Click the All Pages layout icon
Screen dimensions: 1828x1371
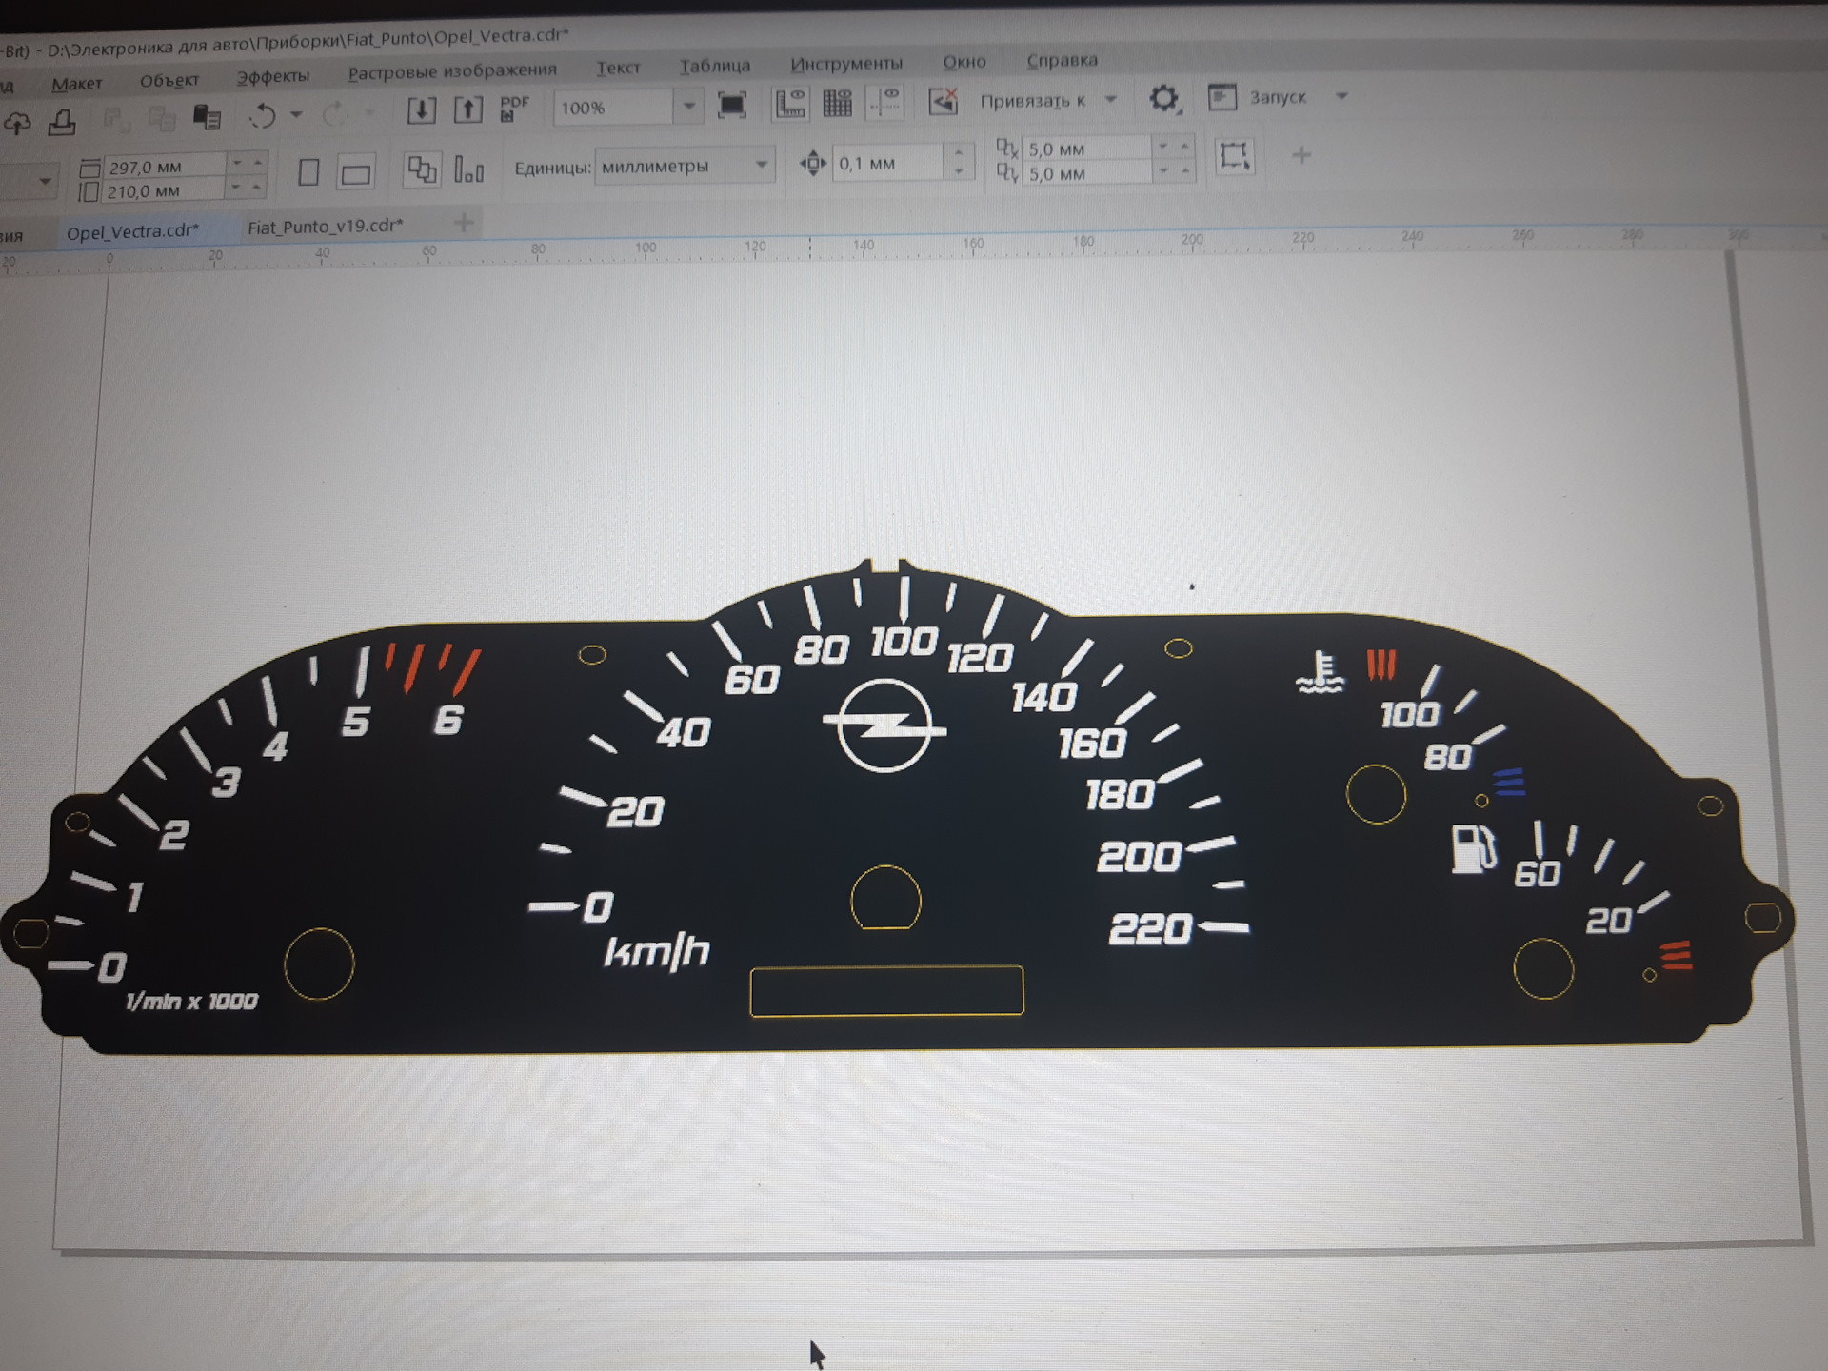[x=422, y=170]
